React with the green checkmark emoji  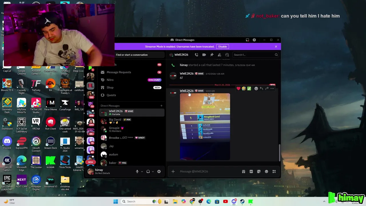pyautogui.click(x=249, y=88)
